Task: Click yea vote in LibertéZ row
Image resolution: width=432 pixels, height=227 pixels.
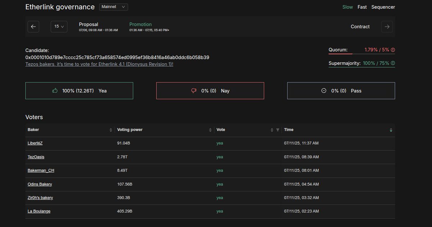Action: [x=220, y=143]
